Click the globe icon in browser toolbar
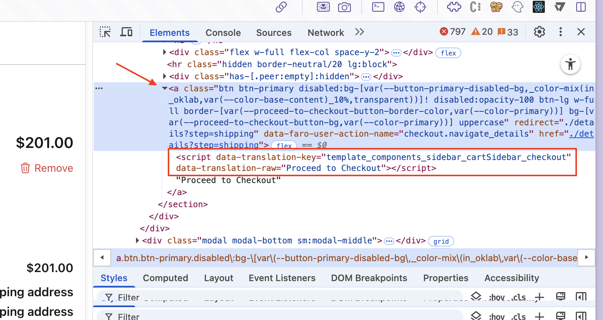 (399, 7)
